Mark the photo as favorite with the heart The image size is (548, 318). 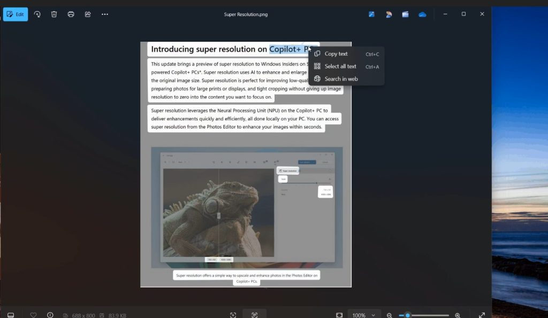[x=33, y=315]
